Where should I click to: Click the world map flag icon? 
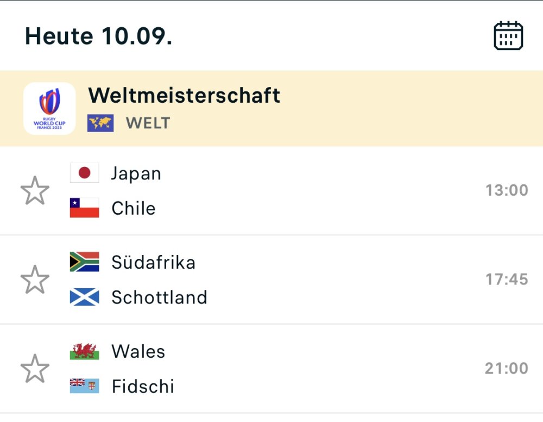100,123
